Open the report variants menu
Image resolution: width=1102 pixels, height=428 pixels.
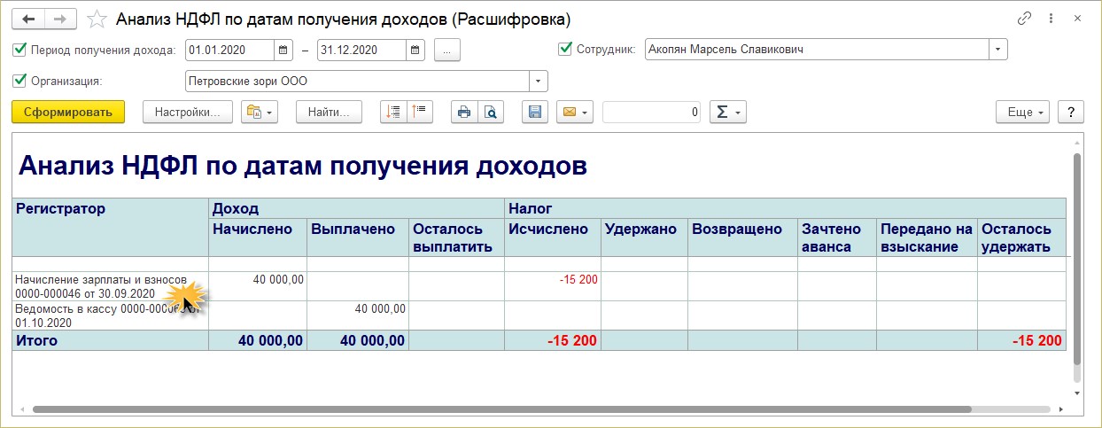(x=260, y=113)
